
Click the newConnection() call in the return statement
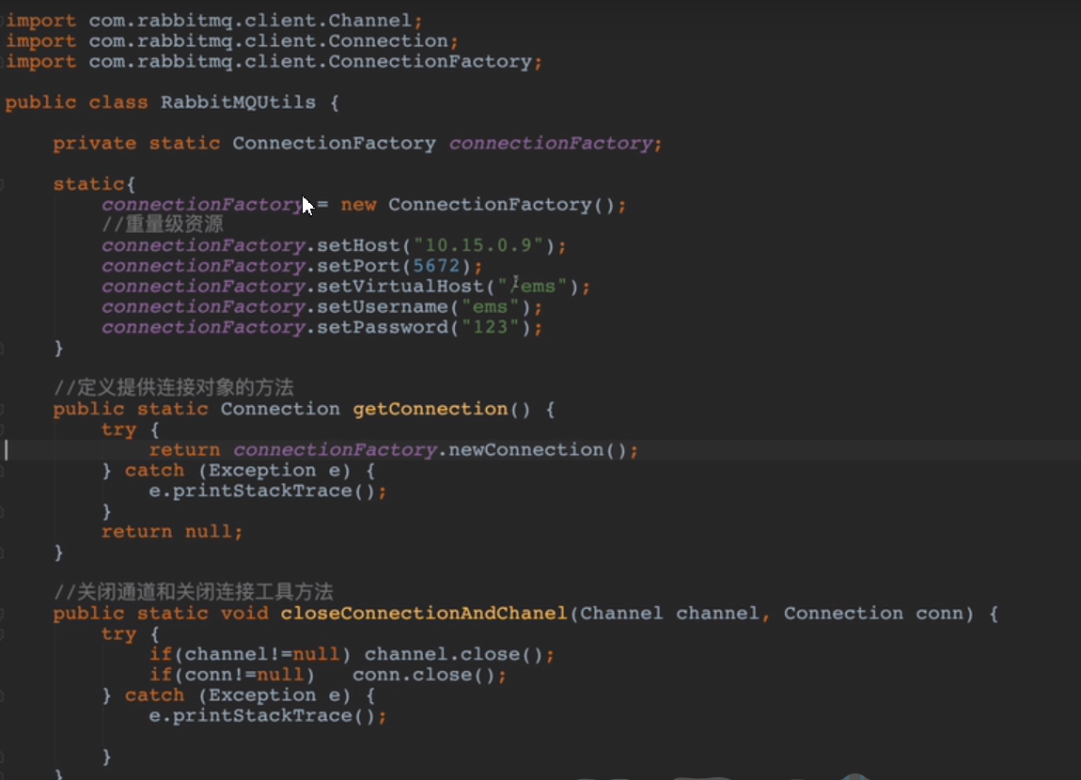tap(538, 450)
